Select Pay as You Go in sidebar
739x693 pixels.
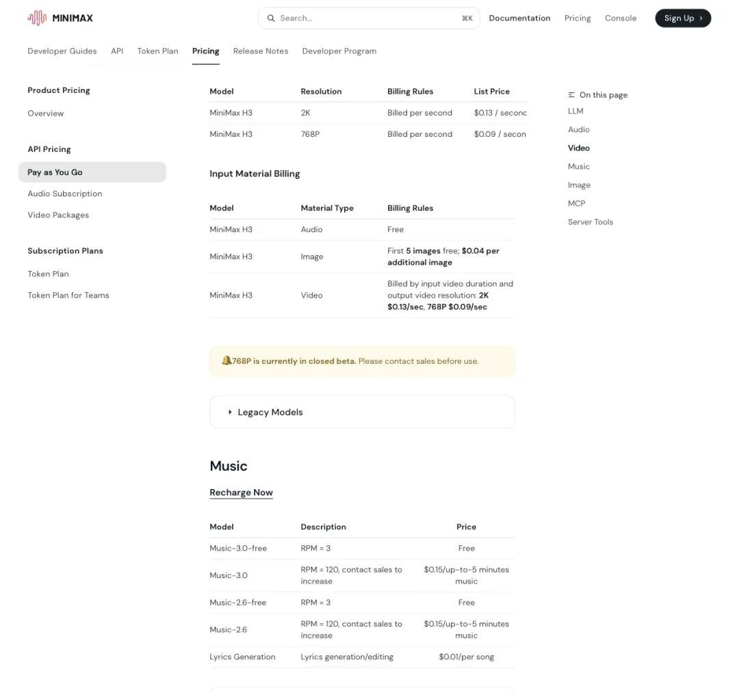tap(92, 172)
